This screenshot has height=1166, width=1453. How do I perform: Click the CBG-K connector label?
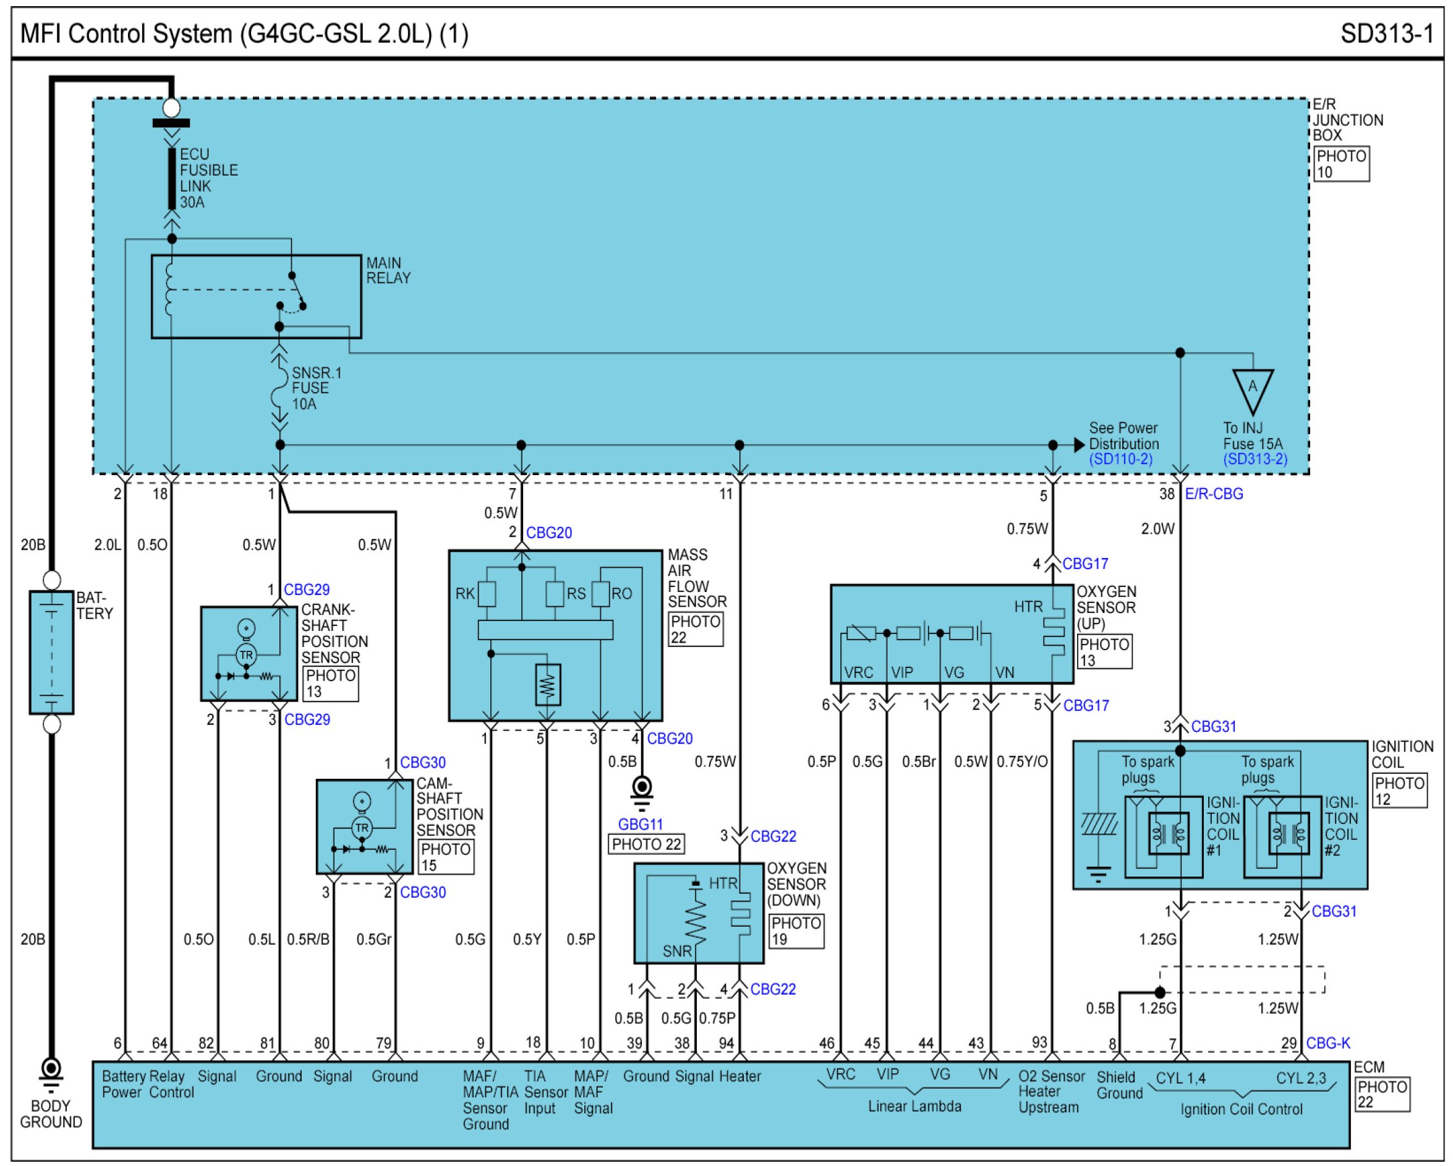pos(1327,1042)
